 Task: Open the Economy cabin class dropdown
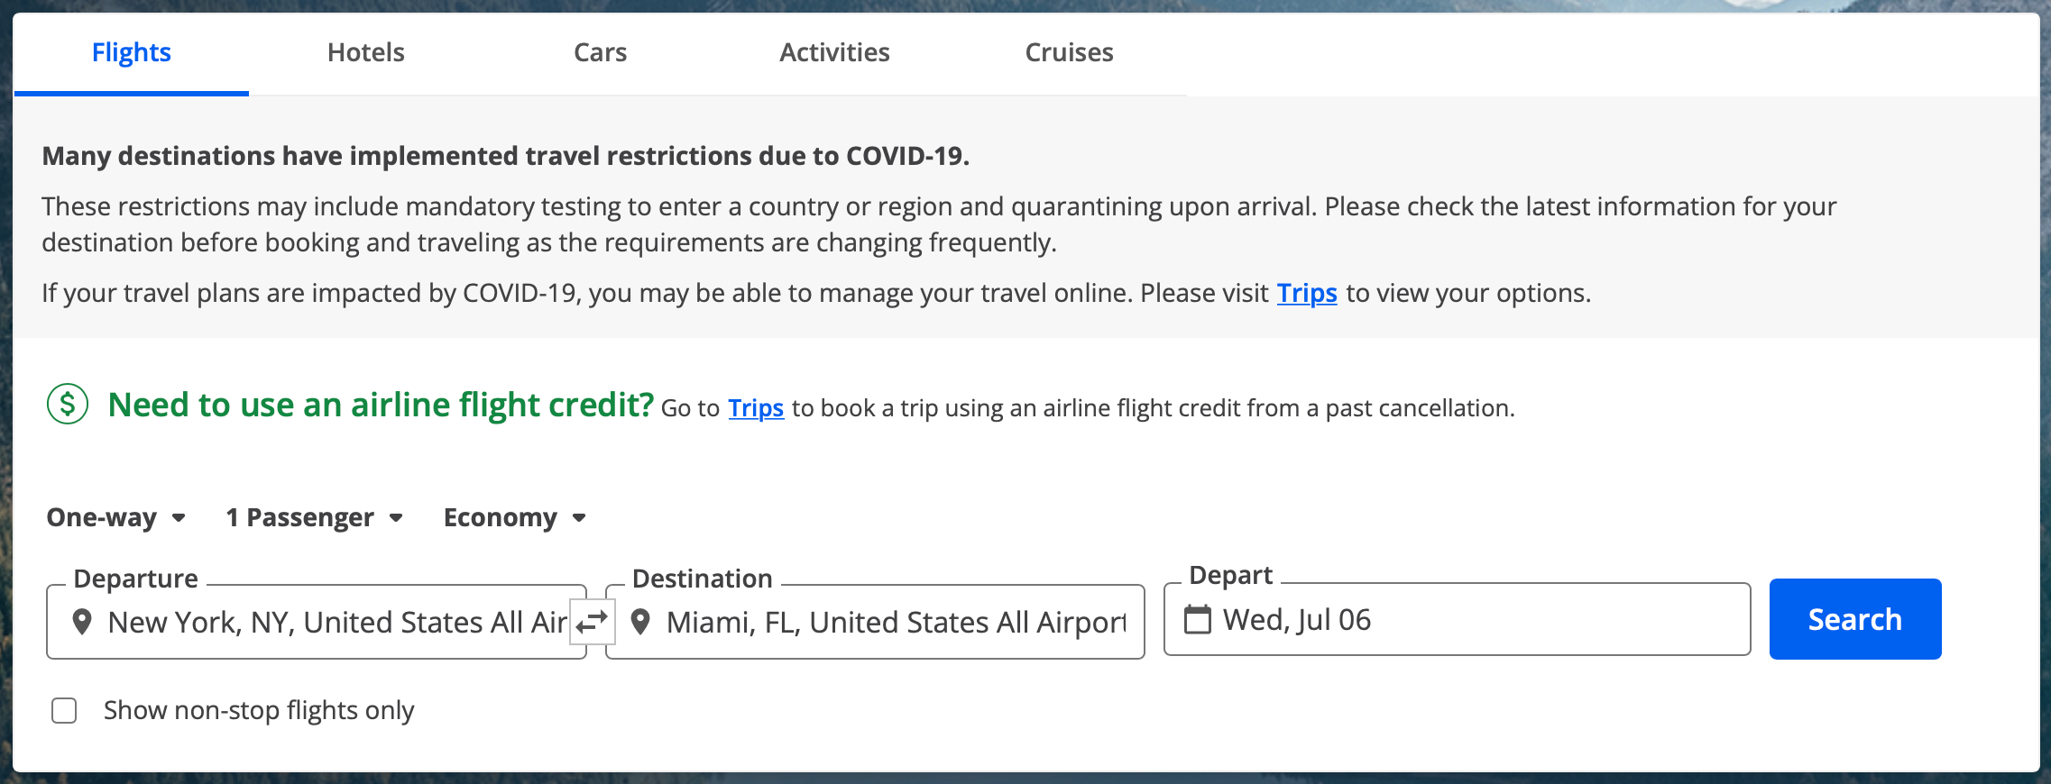click(x=512, y=517)
